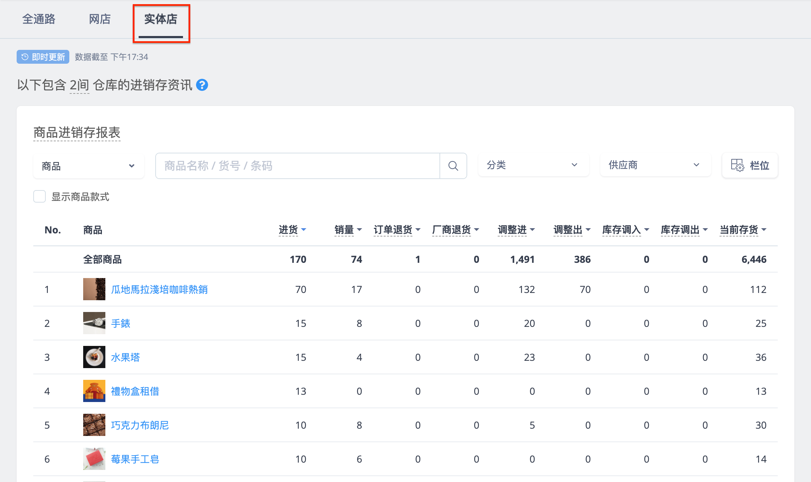Sort by 调整进 column arrow
This screenshot has height=482, width=811.
coord(532,230)
